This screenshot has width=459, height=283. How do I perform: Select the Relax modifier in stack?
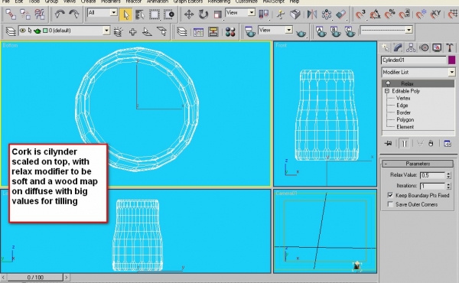418,83
